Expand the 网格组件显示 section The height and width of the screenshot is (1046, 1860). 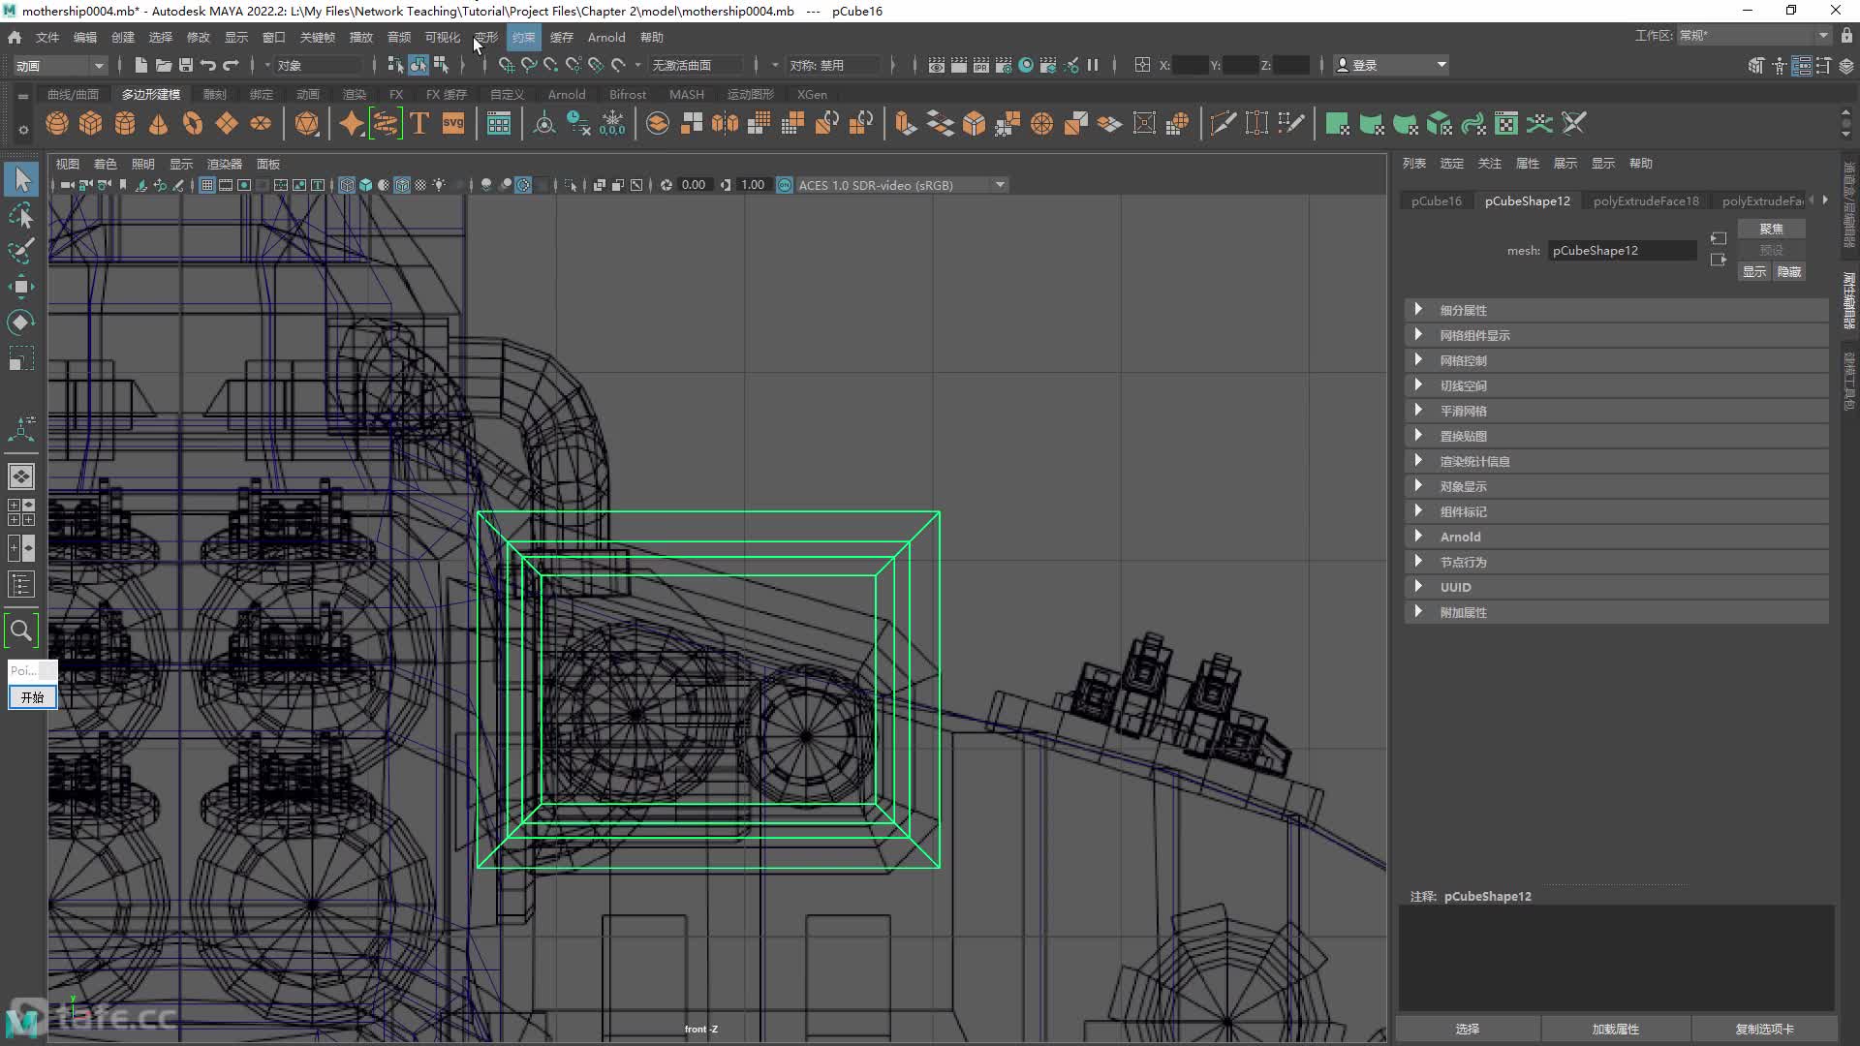(1616, 335)
